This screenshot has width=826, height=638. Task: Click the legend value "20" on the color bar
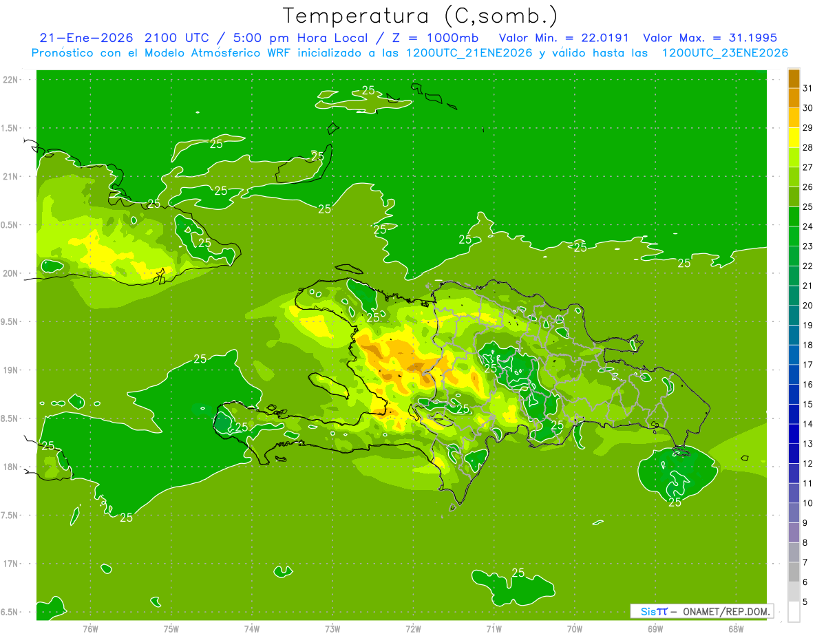(x=808, y=306)
